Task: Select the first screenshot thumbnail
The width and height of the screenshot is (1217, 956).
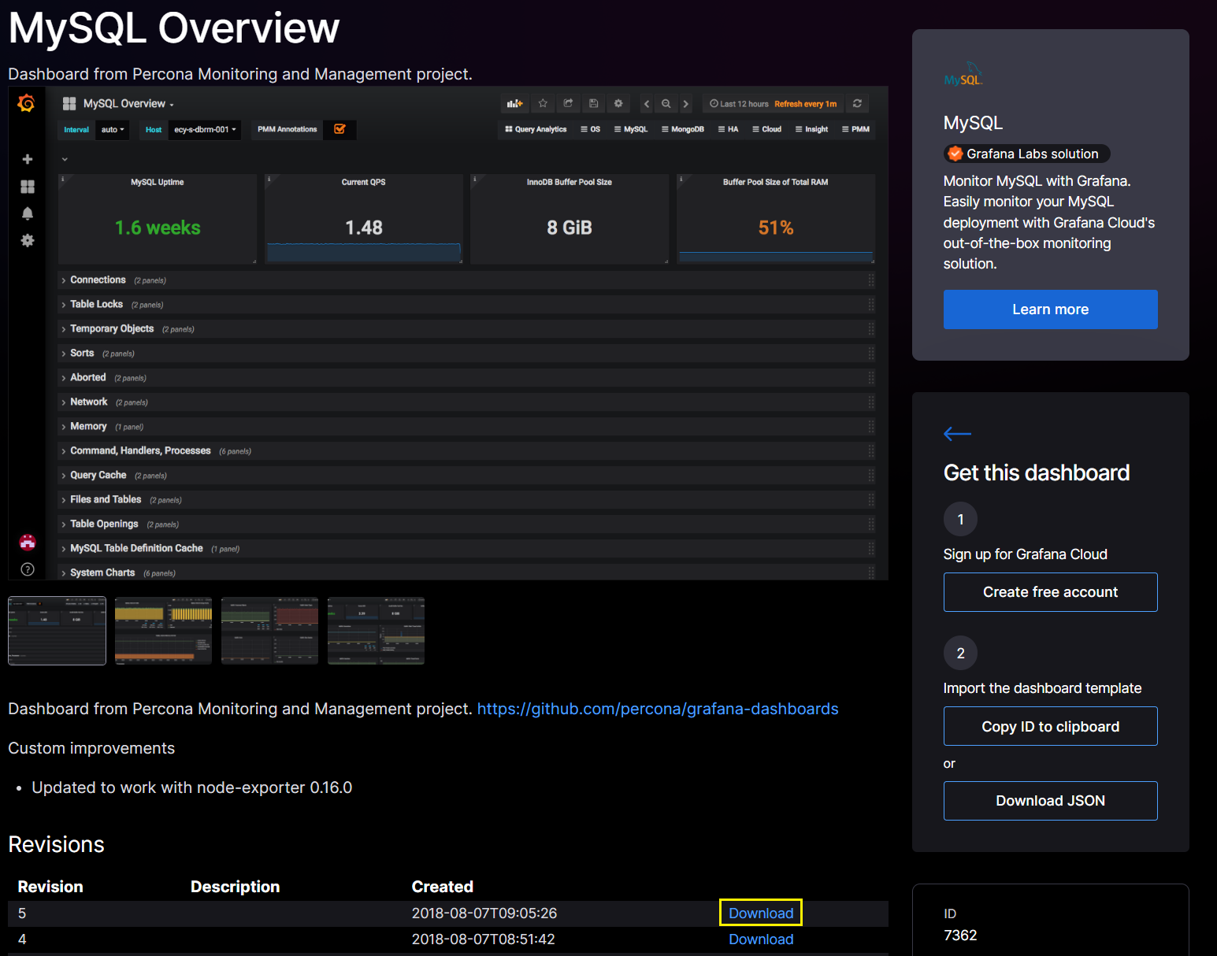Action: click(57, 631)
